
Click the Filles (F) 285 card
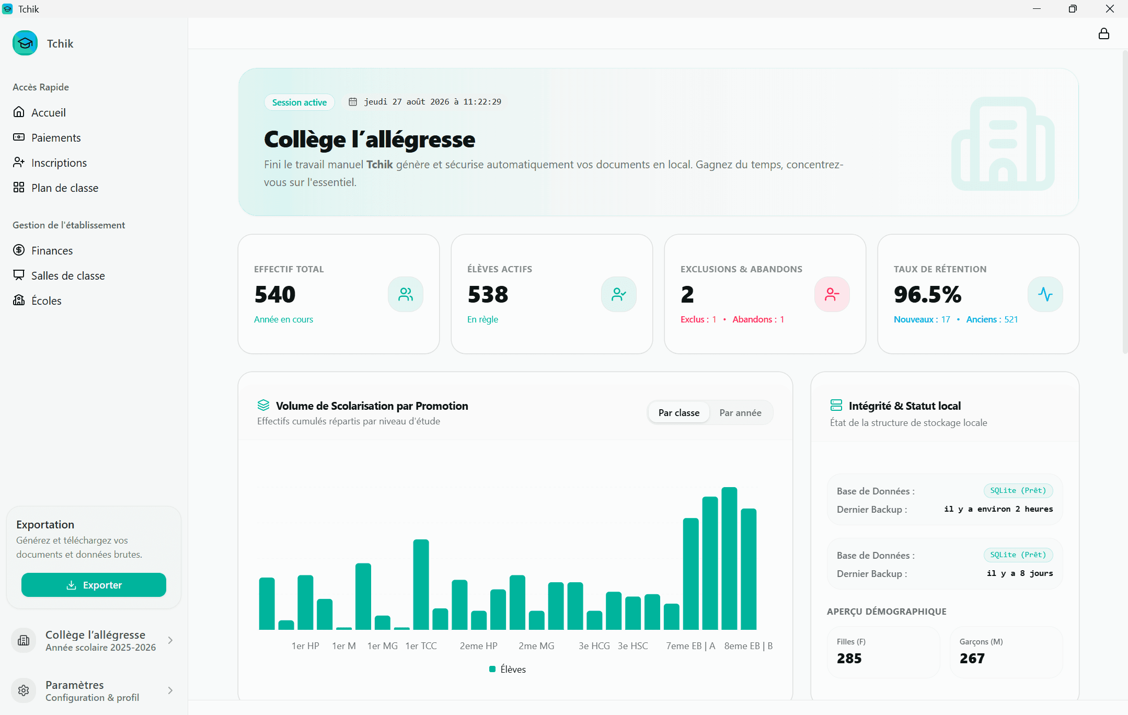tap(883, 652)
